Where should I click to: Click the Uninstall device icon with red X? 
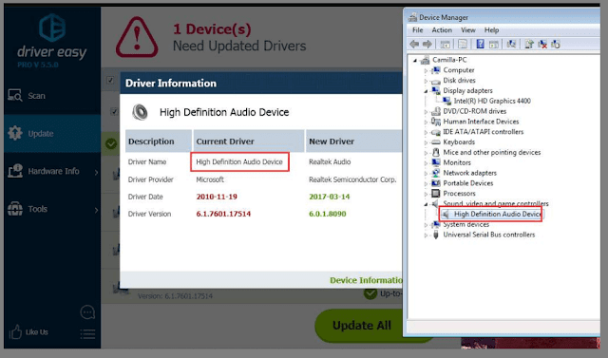click(542, 45)
